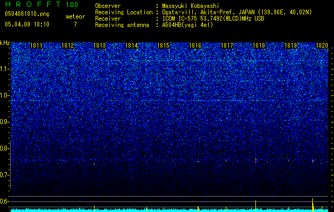Click the 1.1 kHz frequency axis label
The height and width of the screenshot is (212, 334).
5,69
